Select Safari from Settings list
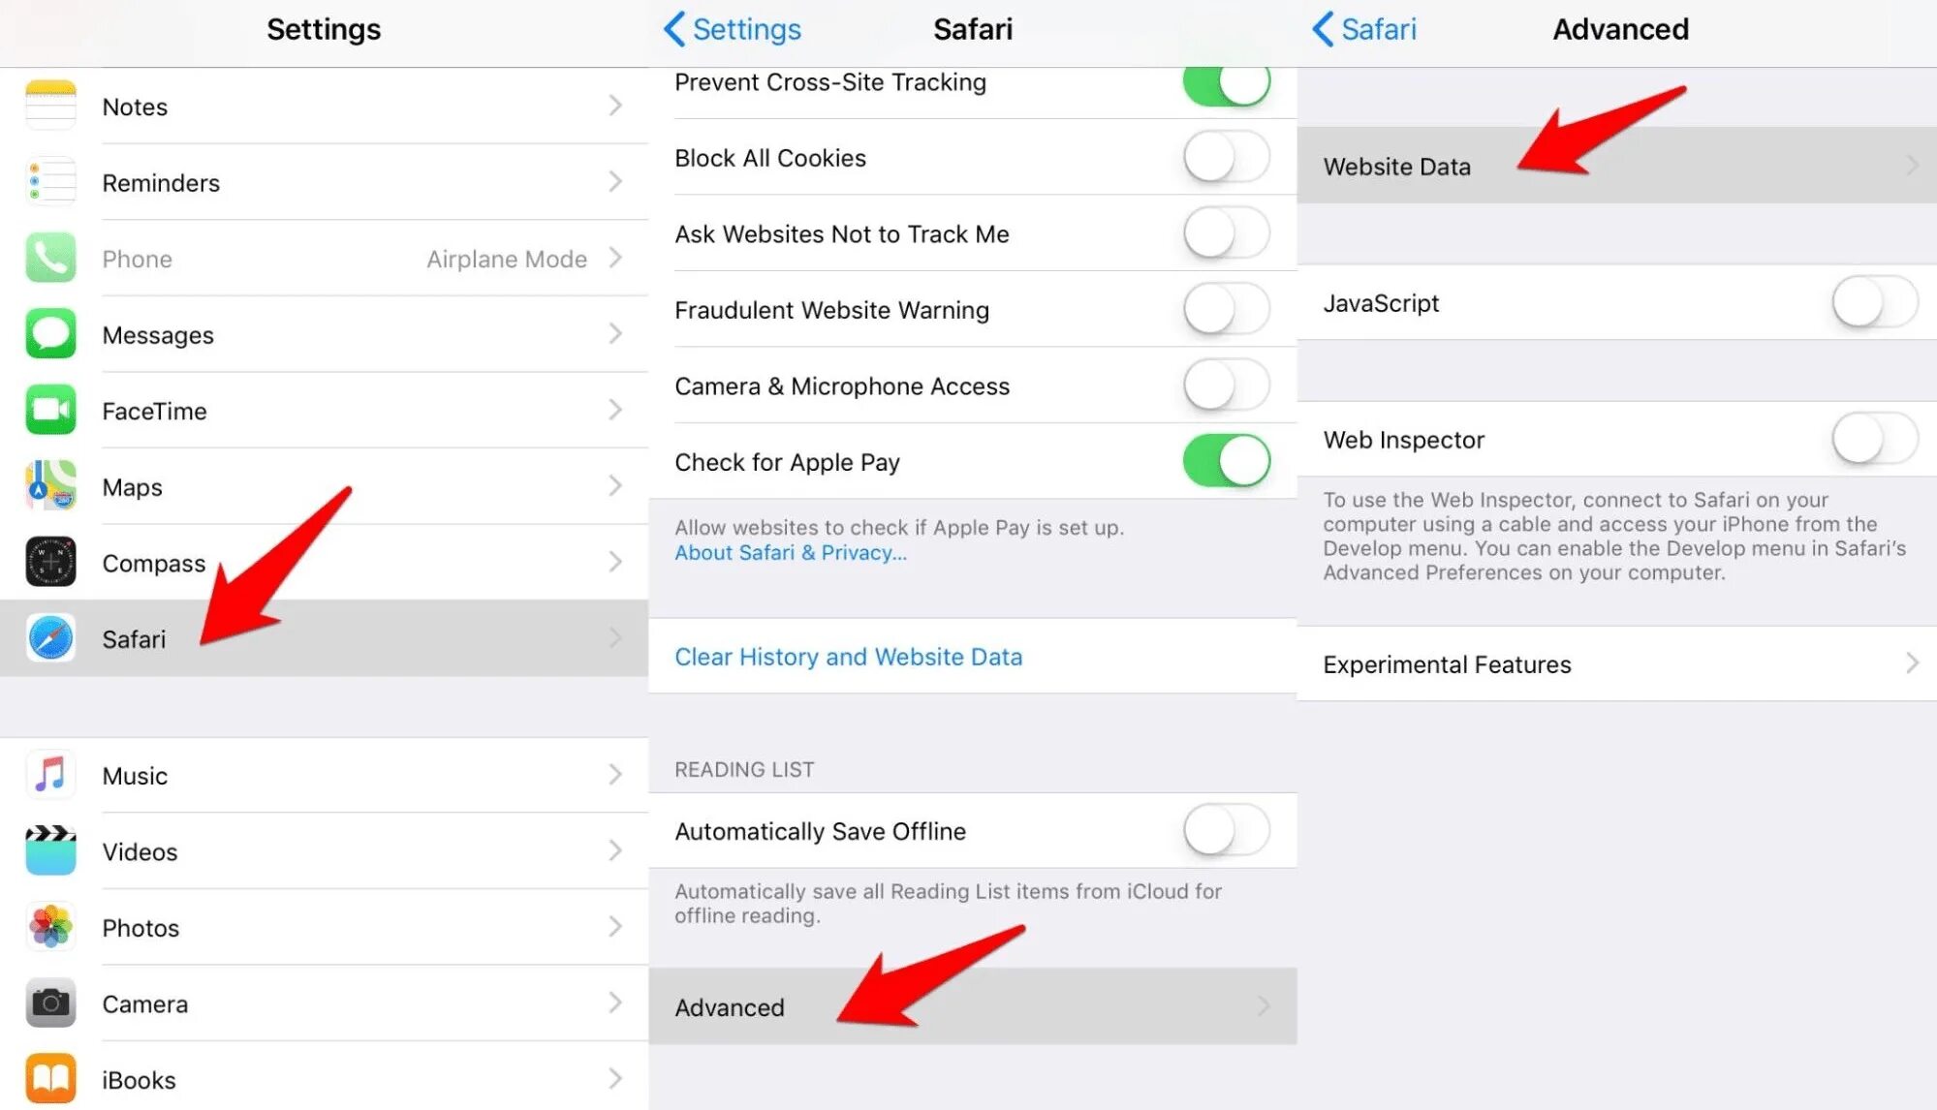The width and height of the screenshot is (1937, 1110). click(324, 636)
